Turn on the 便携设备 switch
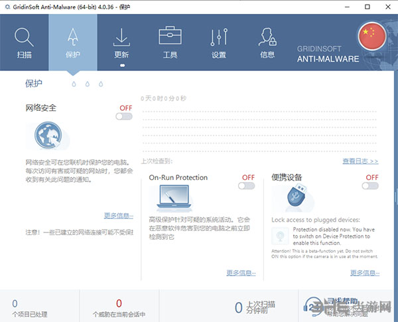 (x=370, y=186)
